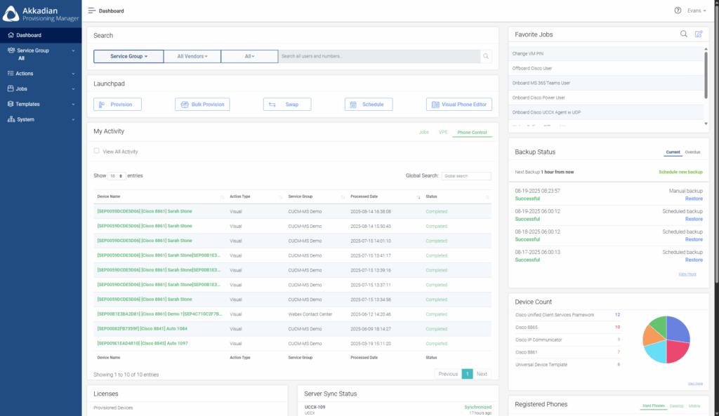Select the Change VM PIN favorite job
Viewport: 719px width, 416px height.
point(606,53)
